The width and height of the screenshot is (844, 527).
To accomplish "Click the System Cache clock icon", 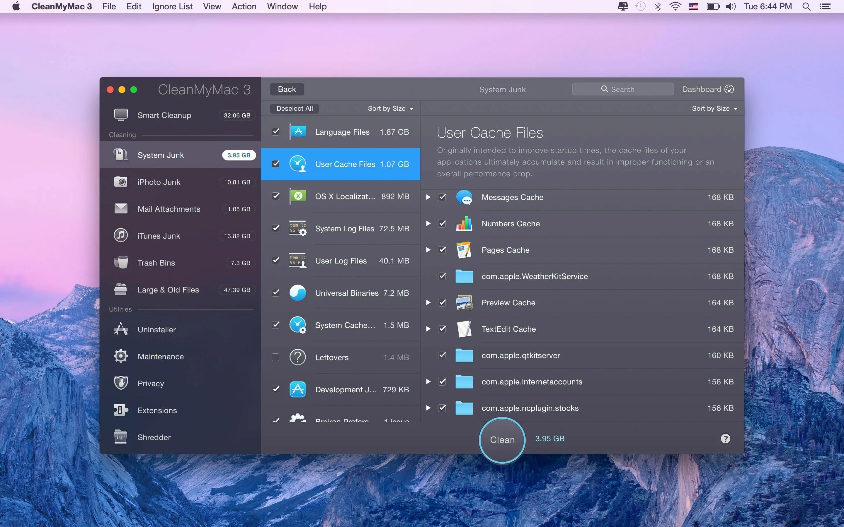I will click(297, 325).
